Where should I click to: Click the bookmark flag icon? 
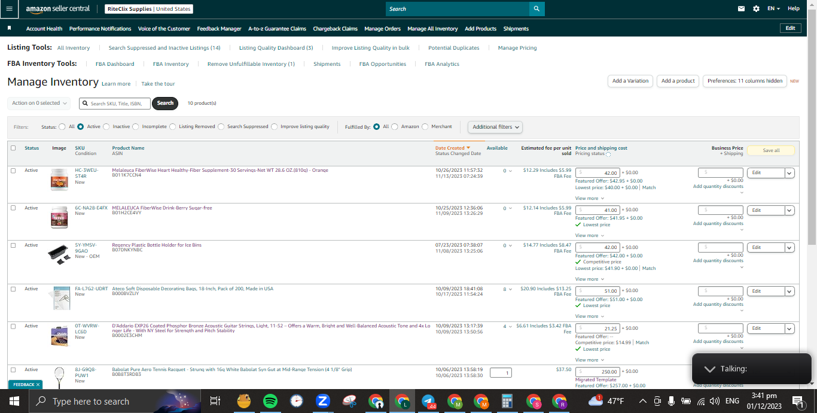[x=10, y=28]
